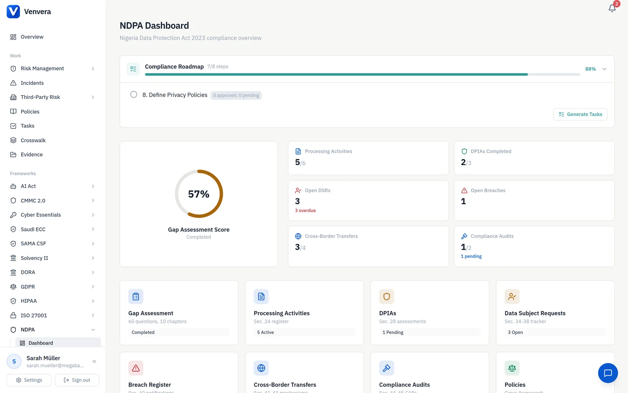
Task: Click the Data Subject Requests person icon
Action: (512, 297)
